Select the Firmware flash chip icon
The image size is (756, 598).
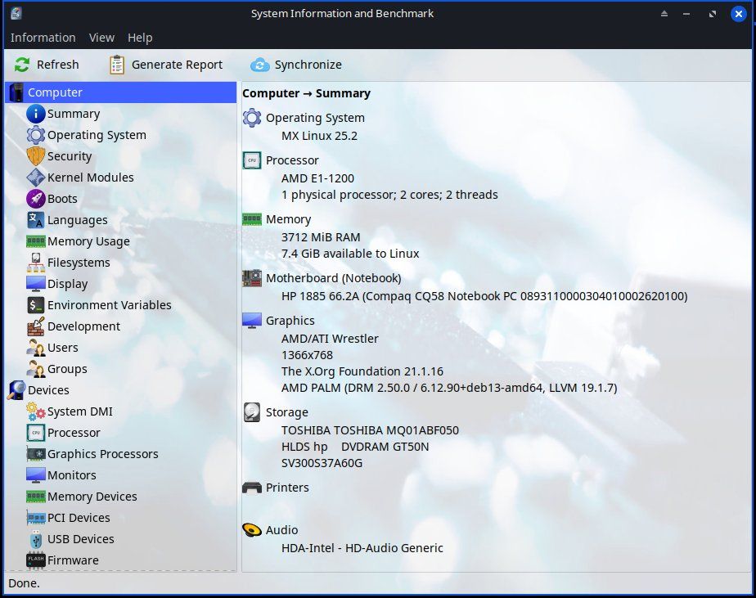click(x=36, y=560)
